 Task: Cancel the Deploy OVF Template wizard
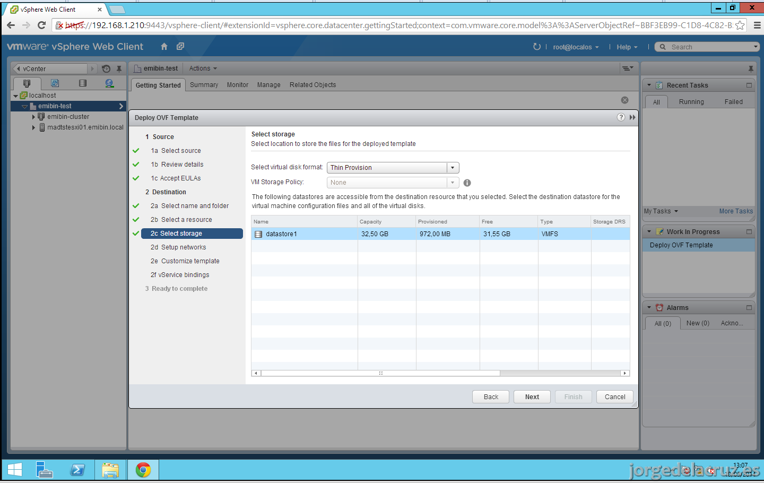tap(615, 397)
